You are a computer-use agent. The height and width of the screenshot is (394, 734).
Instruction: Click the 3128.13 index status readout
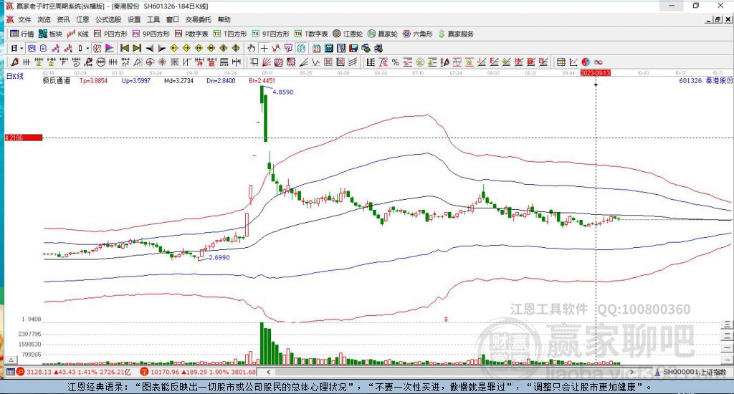[x=75, y=372]
